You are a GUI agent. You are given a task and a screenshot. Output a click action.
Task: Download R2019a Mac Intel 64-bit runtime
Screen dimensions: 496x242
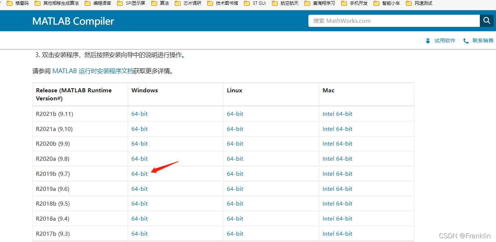coord(337,189)
